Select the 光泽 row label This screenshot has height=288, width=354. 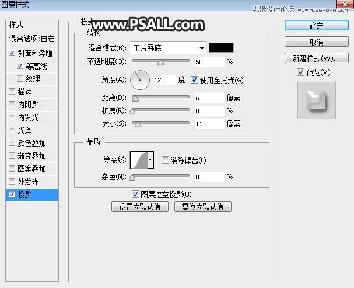(x=25, y=130)
